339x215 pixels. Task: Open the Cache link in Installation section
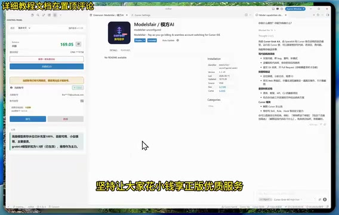(222, 91)
